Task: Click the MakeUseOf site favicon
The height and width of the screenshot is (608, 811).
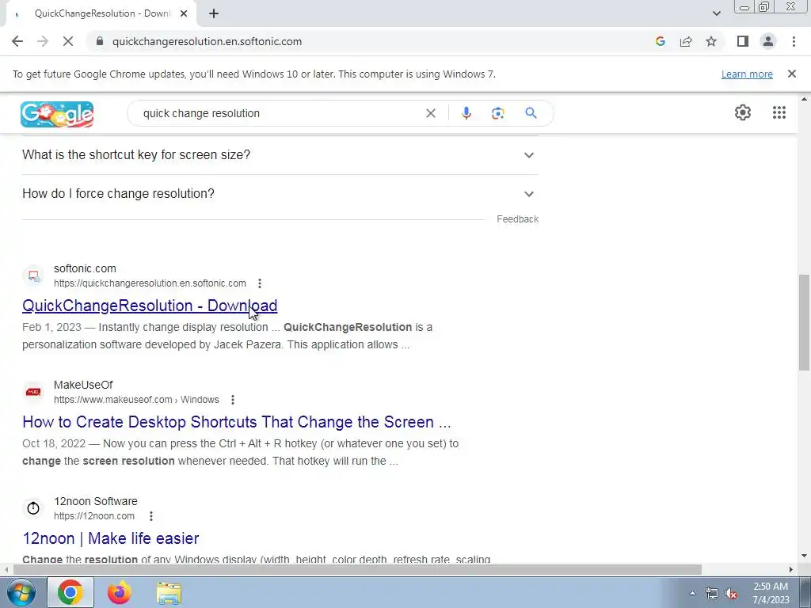Action: pos(33,392)
